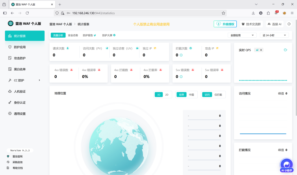The height and width of the screenshot is (175, 297).
Task: Click the robot icon beside 人机验证
Action: pyautogui.click(x=10, y=91)
